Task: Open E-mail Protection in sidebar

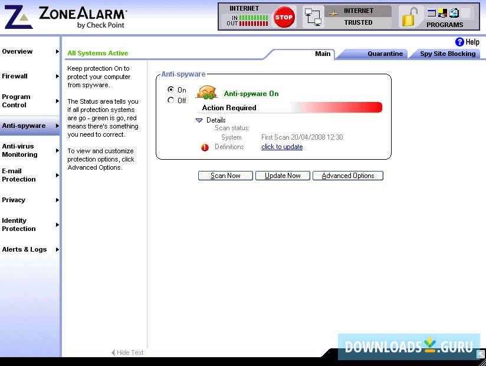Action: point(29,175)
